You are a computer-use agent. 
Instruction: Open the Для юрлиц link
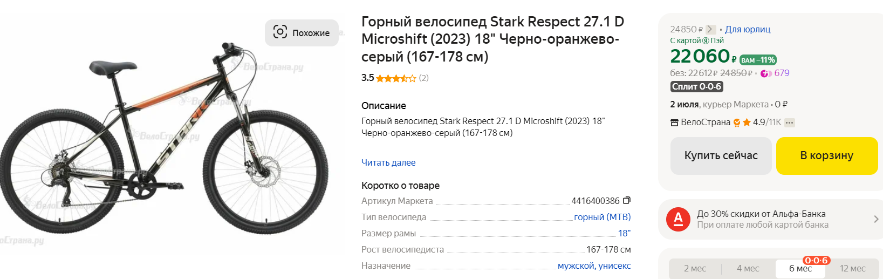748,30
